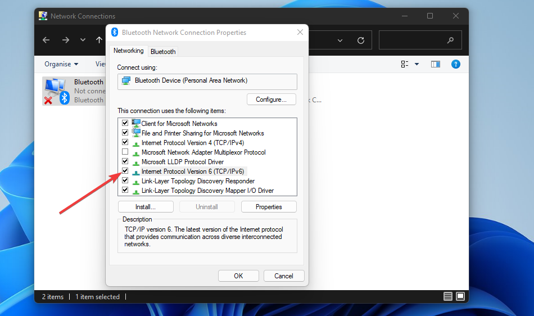Click the Client for Microsoft Networks icon
Image resolution: width=534 pixels, height=316 pixels.
136,123
